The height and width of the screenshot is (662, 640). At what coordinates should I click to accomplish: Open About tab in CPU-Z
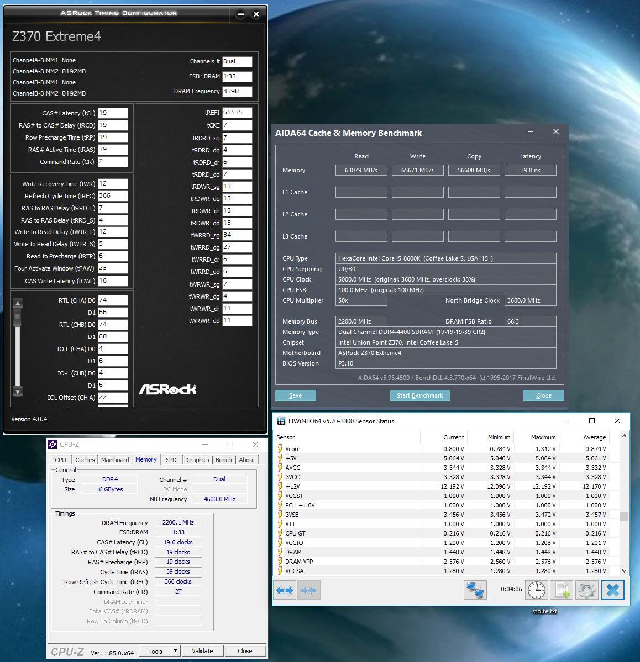tap(247, 460)
